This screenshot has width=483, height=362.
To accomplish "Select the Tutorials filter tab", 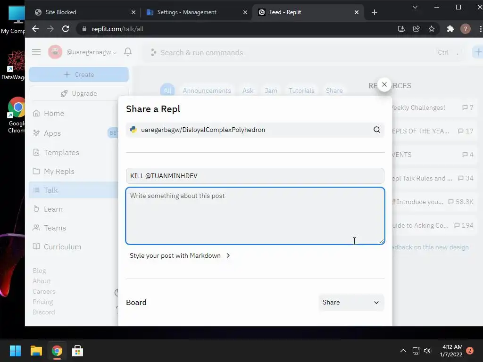I will point(301,90).
